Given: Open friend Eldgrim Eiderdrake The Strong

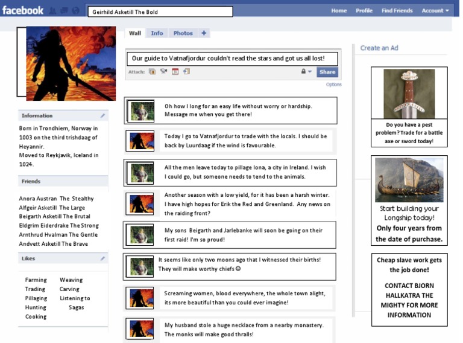Looking at the screenshot, I should (x=58, y=225).
